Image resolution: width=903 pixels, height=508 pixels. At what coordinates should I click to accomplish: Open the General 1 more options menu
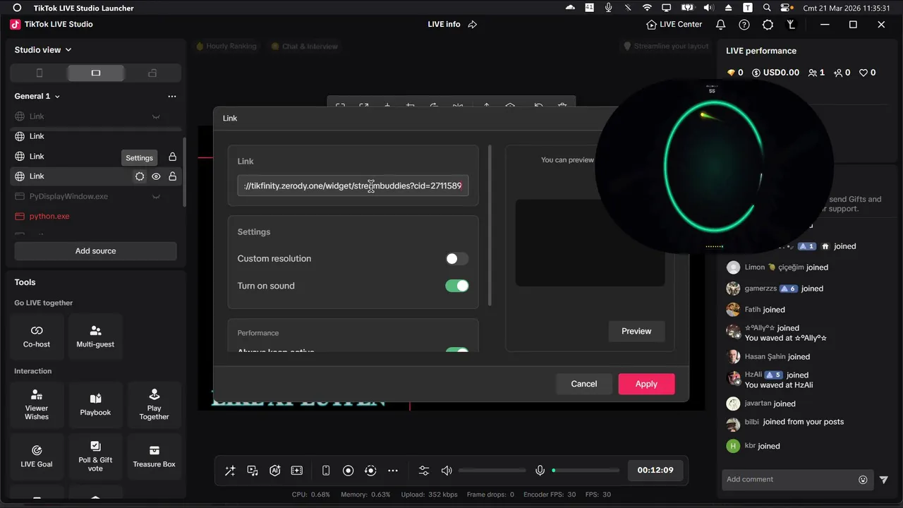click(171, 96)
